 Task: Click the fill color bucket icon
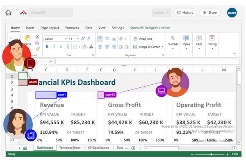click(x=85, y=46)
